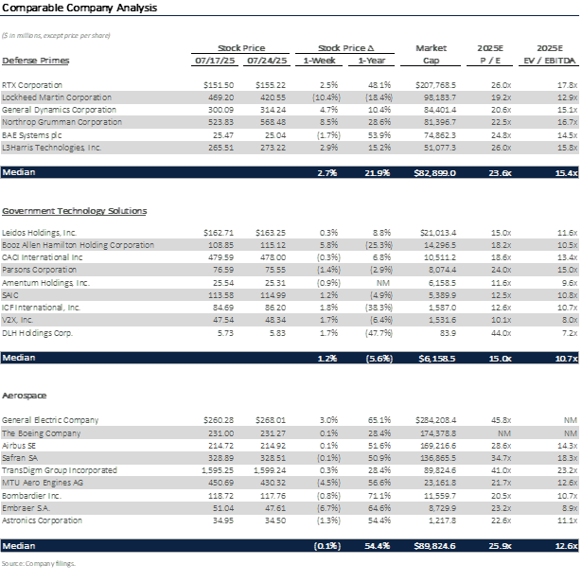Click Defense Primes median market cap '$82,899.0'

tap(435, 173)
